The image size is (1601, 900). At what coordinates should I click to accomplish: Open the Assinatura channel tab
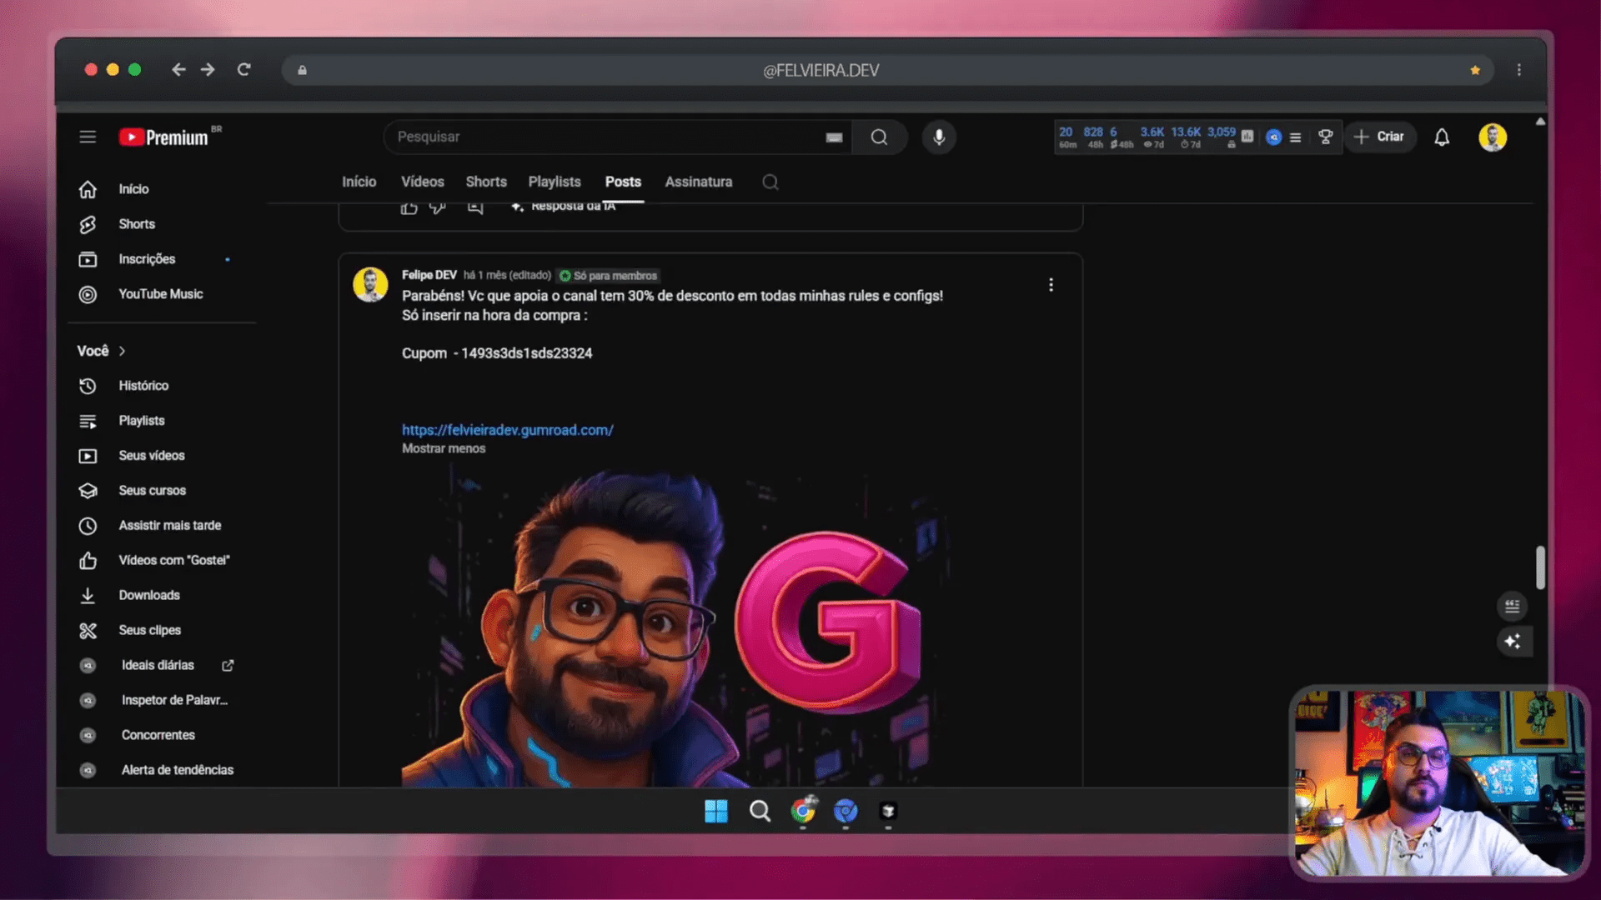pos(699,182)
